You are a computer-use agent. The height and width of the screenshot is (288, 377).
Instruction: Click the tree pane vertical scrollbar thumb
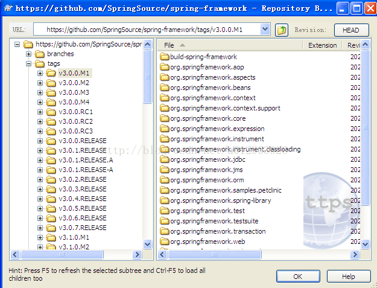(x=147, y=77)
